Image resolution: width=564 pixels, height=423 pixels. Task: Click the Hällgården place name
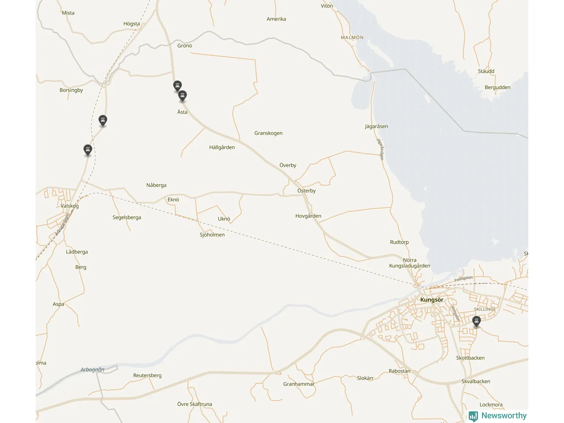click(222, 147)
